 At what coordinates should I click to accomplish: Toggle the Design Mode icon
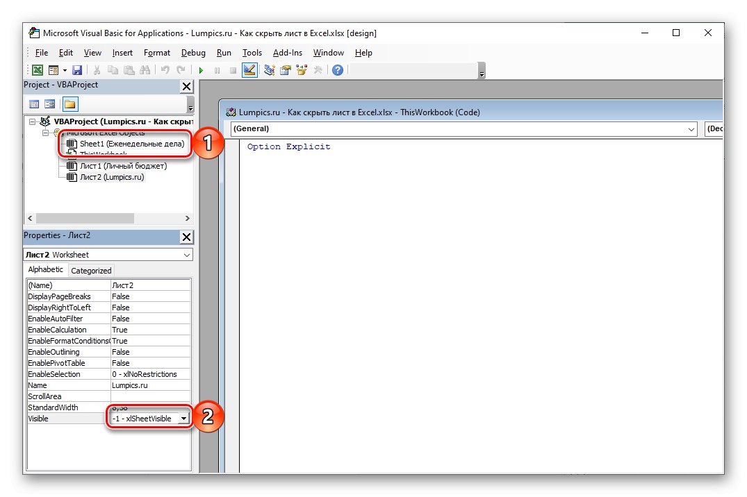click(249, 70)
